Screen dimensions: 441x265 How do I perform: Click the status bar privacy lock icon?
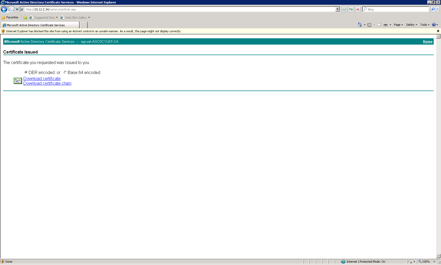[x=411, y=262]
